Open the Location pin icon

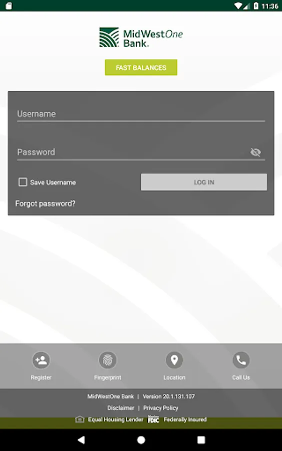(174, 360)
